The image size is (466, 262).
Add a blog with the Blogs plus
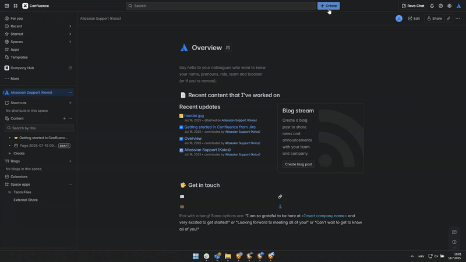click(70, 161)
